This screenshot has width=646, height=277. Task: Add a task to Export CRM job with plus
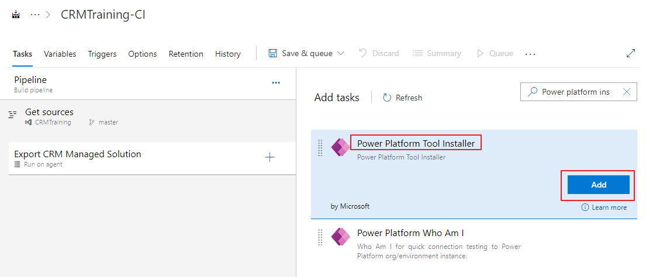pyautogui.click(x=270, y=157)
